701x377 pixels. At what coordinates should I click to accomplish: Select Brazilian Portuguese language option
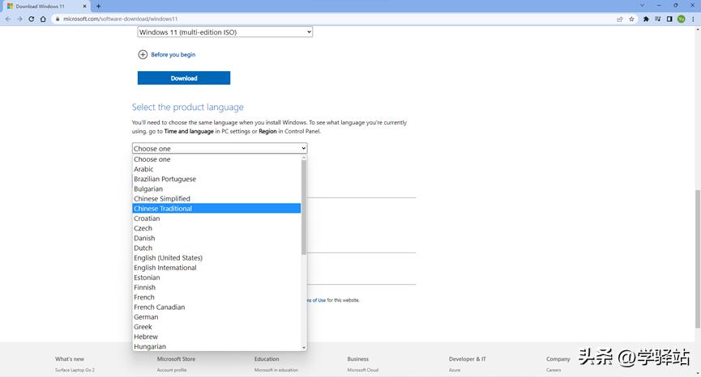coord(216,179)
